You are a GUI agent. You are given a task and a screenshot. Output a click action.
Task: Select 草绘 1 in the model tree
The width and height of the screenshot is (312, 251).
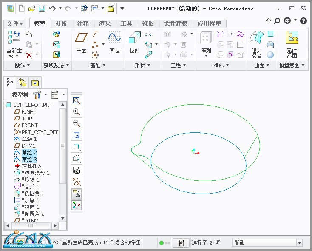pos(29,139)
